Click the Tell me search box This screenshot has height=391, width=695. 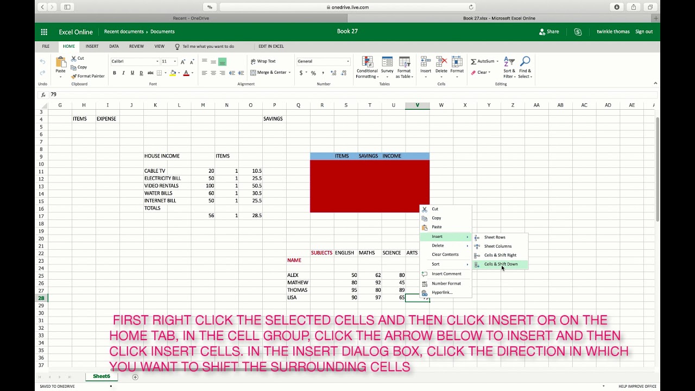(208, 46)
